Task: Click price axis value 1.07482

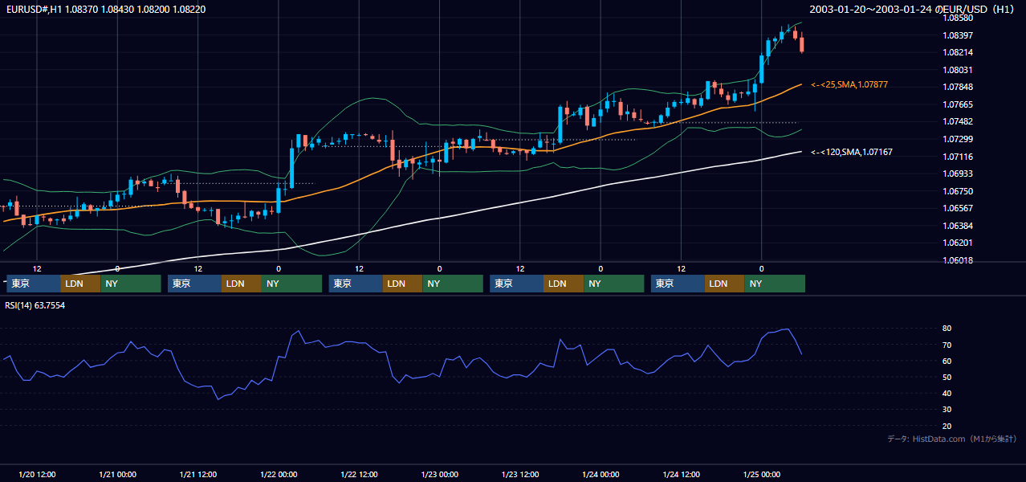Action: pyautogui.click(x=958, y=121)
